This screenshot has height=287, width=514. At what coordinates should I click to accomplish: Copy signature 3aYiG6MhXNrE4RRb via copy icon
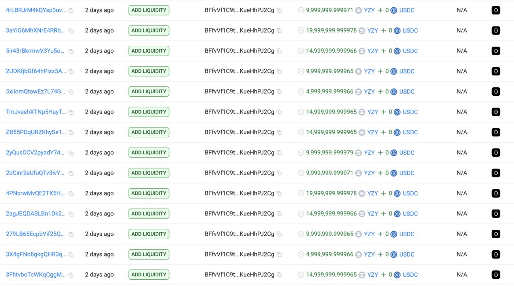click(x=71, y=31)
